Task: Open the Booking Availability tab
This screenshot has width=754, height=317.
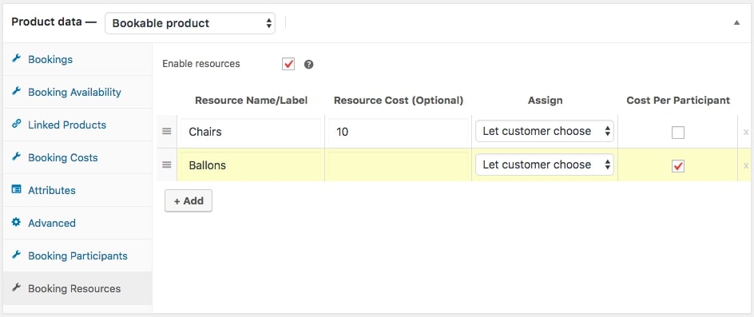Action: pyautogui.click(x=77, y=92)
